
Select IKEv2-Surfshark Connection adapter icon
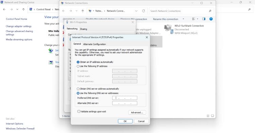click(169, 29)
